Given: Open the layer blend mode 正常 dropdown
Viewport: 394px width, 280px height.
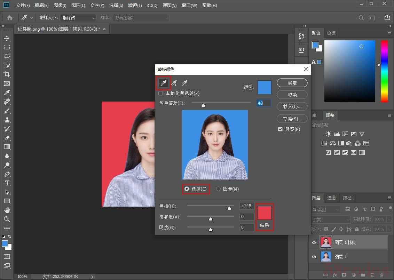Looking at the screenshot, I should 331,220.
